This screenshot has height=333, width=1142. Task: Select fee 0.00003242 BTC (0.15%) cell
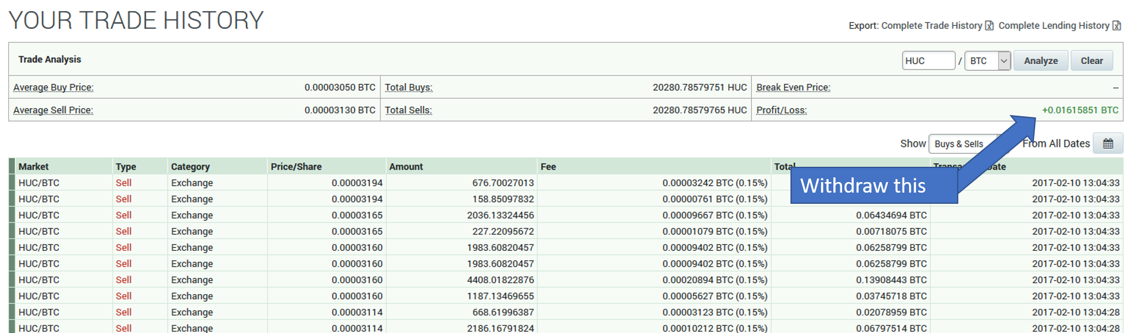(x=715, y=183)
